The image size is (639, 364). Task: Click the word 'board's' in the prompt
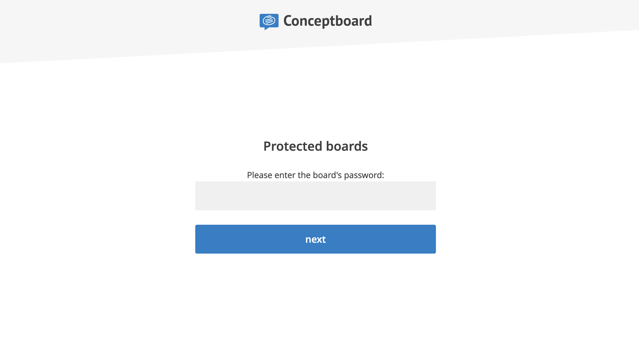(x=327, y=175)
